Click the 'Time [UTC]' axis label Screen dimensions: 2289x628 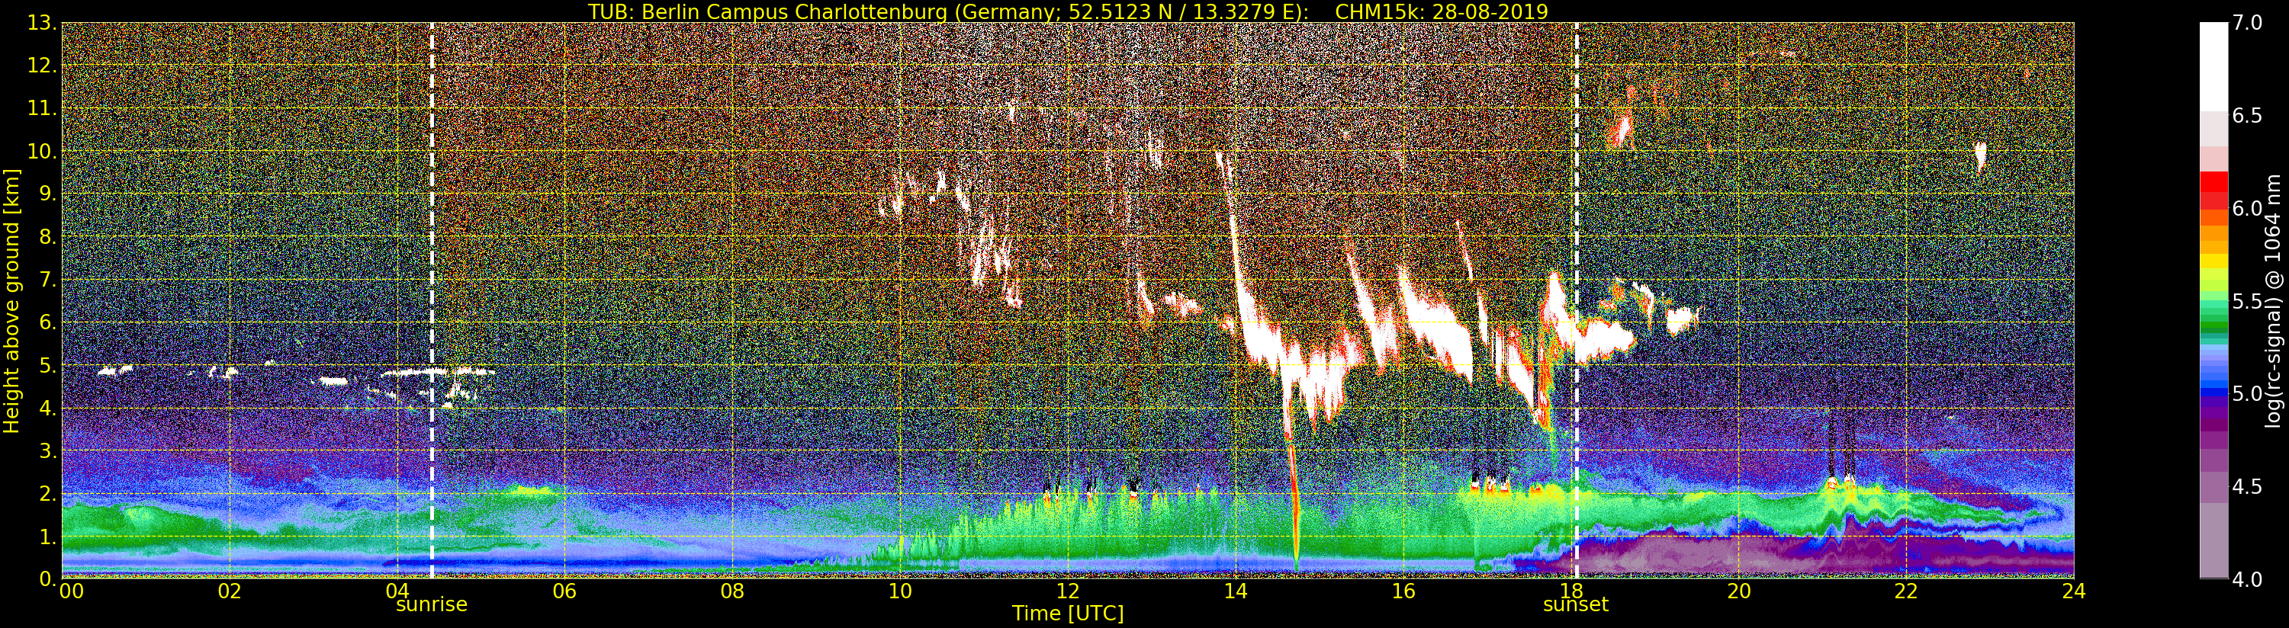click(x=1068, y=614)
